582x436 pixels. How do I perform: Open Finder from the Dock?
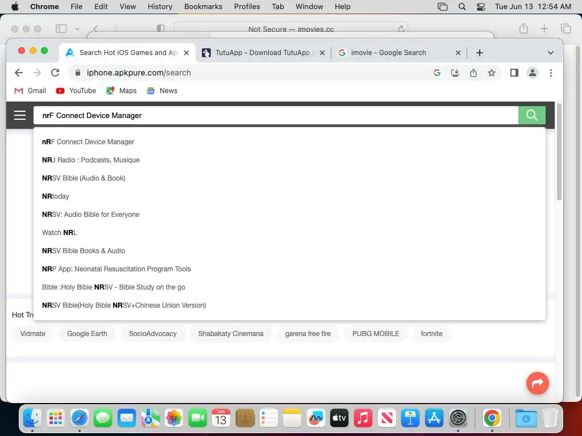coord(32,418)
